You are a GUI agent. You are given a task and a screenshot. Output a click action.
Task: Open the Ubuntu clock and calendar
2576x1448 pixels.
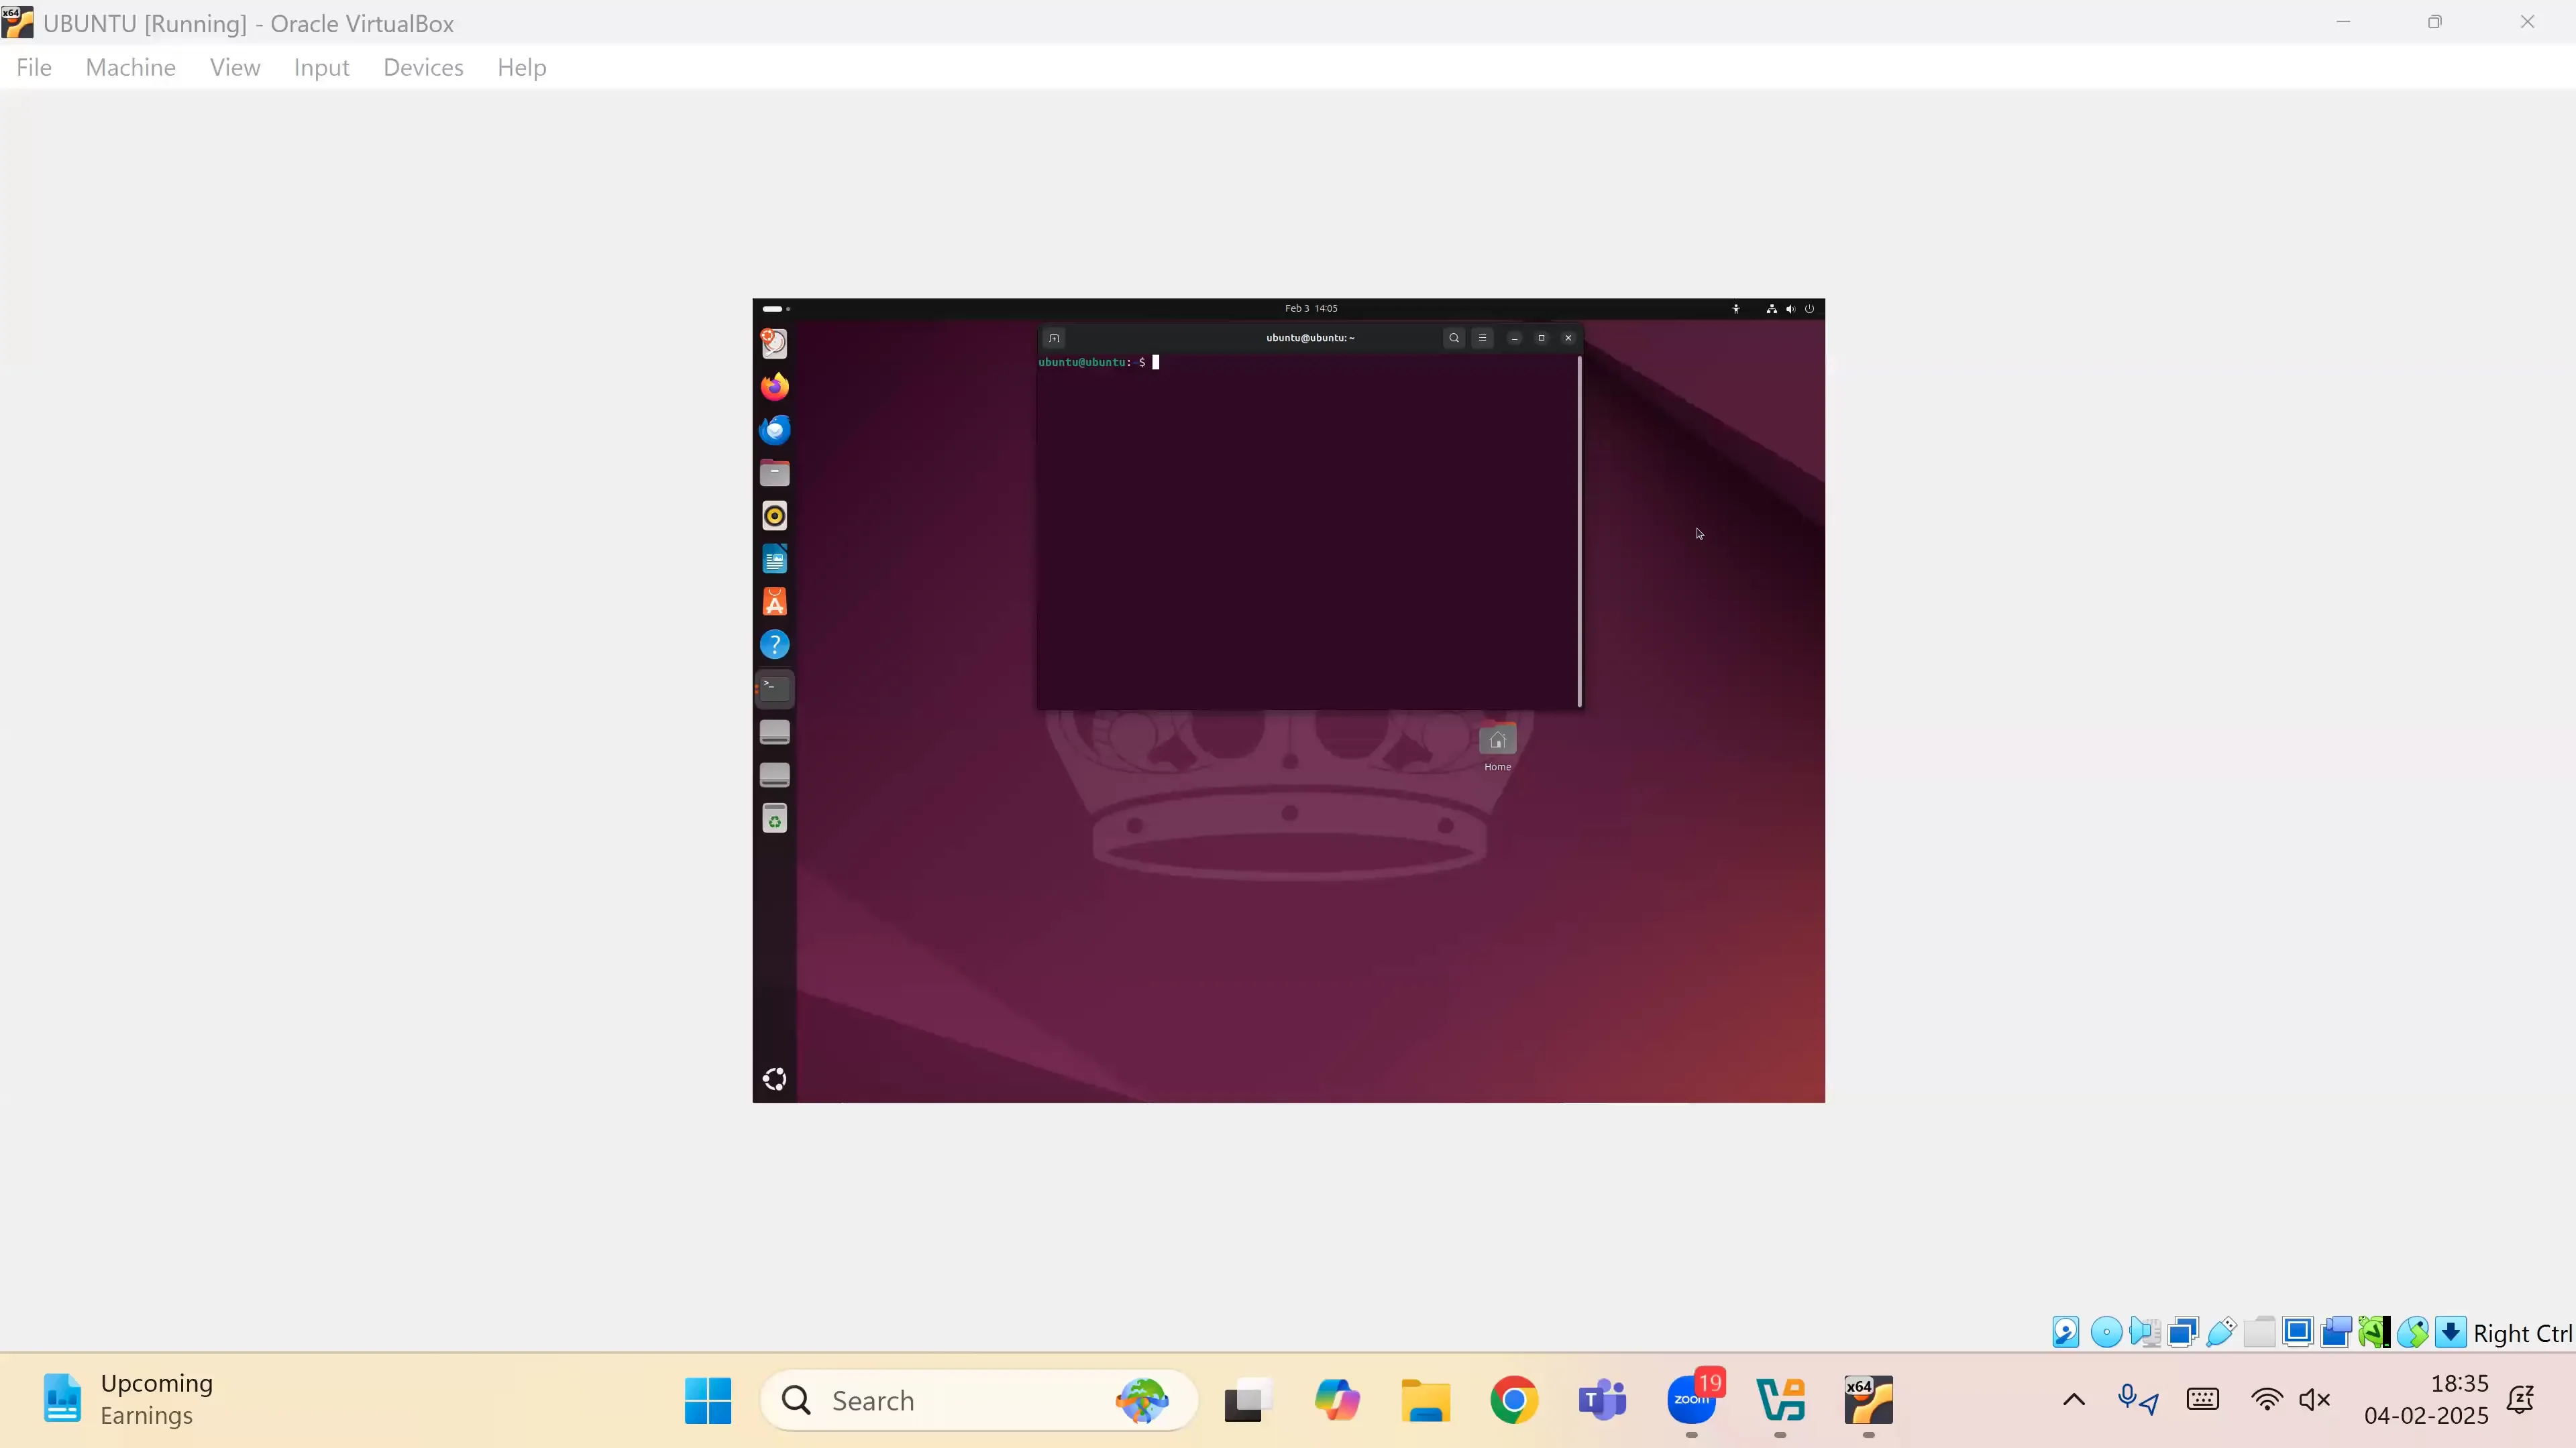click(x=1311, y=309)
